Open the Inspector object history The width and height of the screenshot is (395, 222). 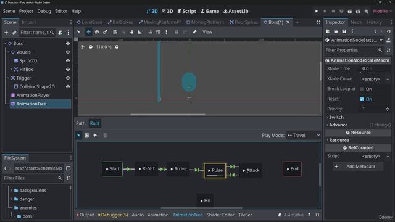click(x=389, y=31)
